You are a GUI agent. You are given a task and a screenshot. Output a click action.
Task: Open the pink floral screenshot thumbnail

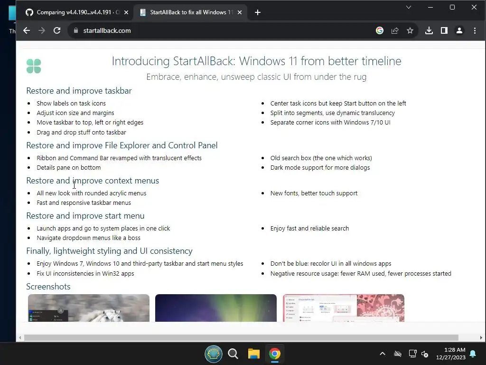coord(344,308)
